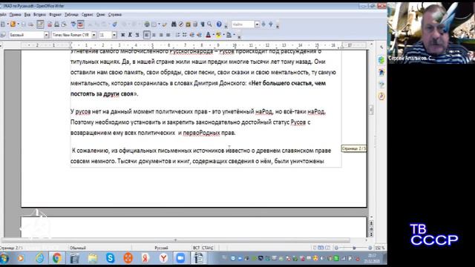Open font size dropdown
The image size is (475, 267).
point(114,35)
